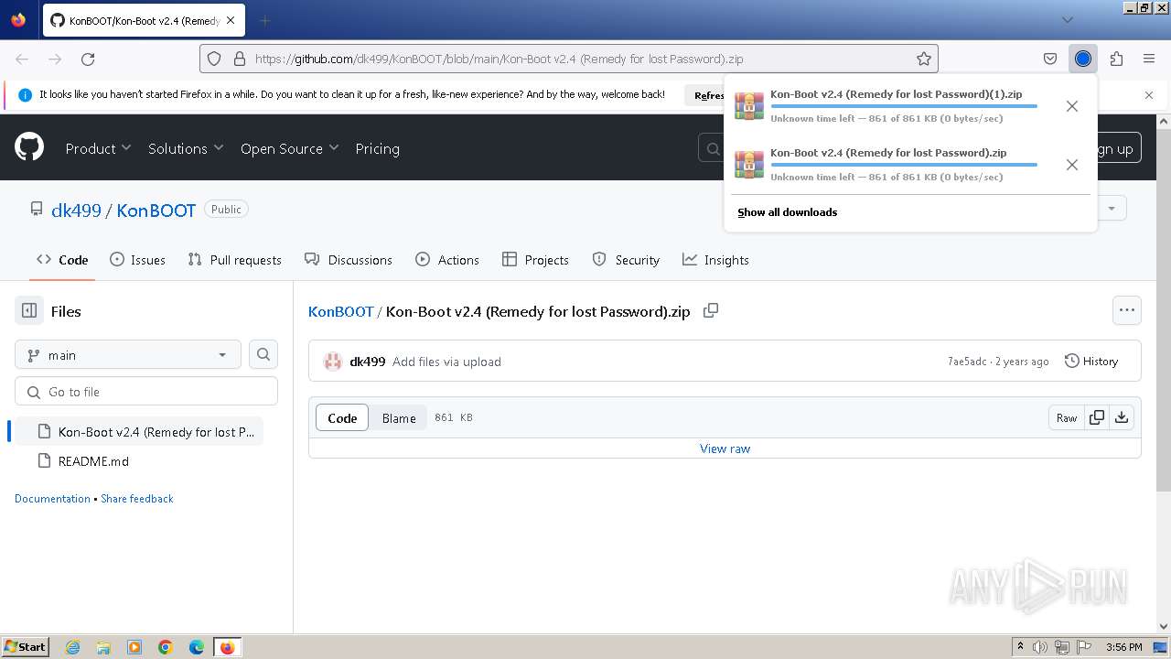Screen dimensions: 1171x659
Task: Open the Security tab
Action: click(627, 260)
